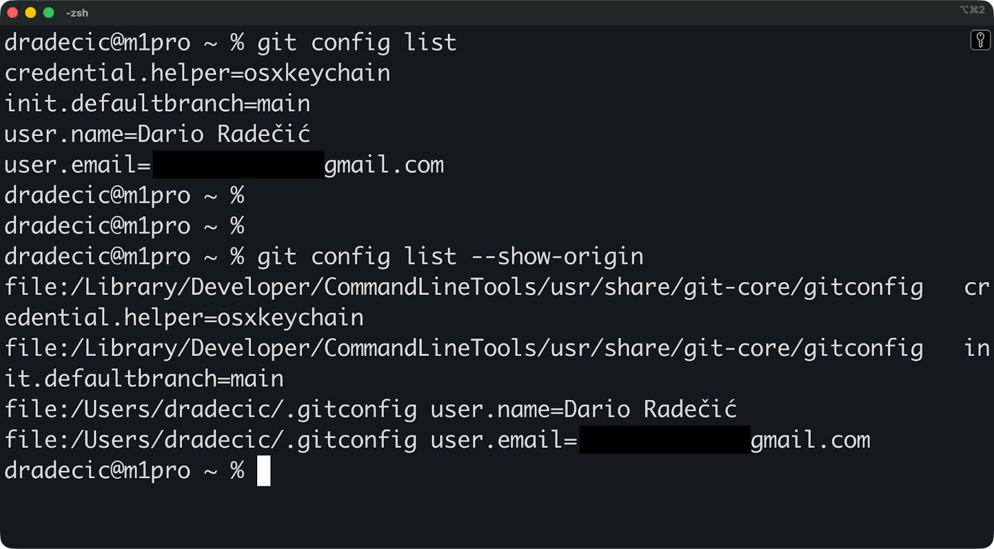Viewport: 994px width, 549px height.
Task: Click the keychain key icon in terminal
Action: coord(980,41)
